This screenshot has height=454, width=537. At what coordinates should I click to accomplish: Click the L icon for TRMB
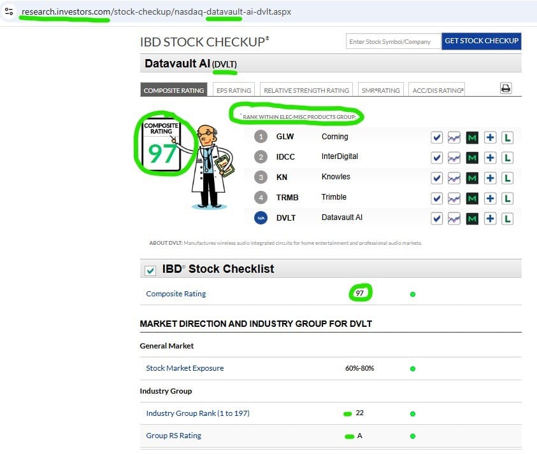(507, 198)
